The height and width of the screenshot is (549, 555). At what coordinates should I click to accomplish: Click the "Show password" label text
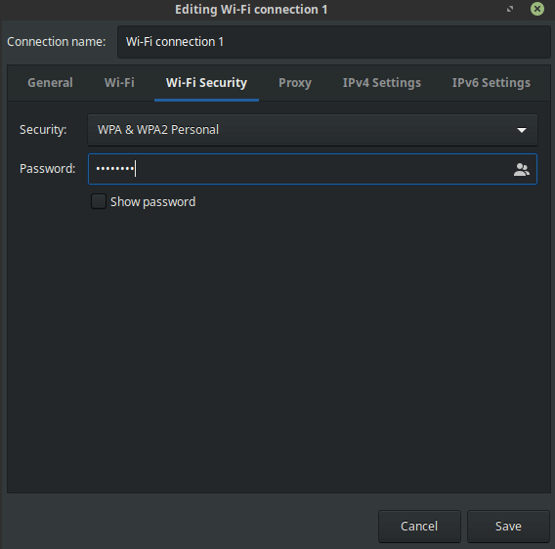pyautogui.click(x=152, y=202)
